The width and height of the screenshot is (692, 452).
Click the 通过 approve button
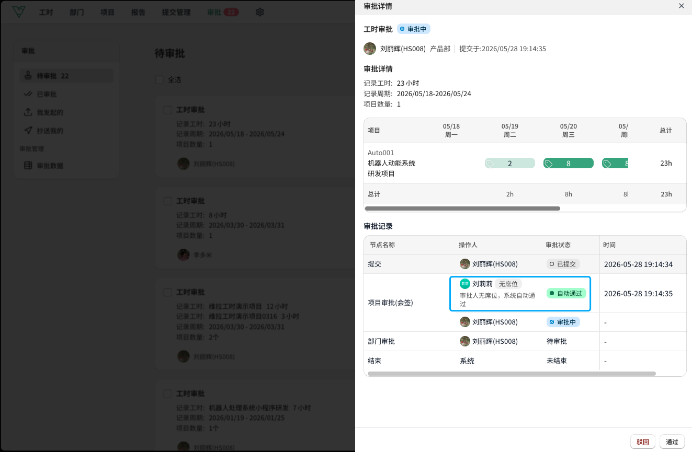tap(672, 442)
